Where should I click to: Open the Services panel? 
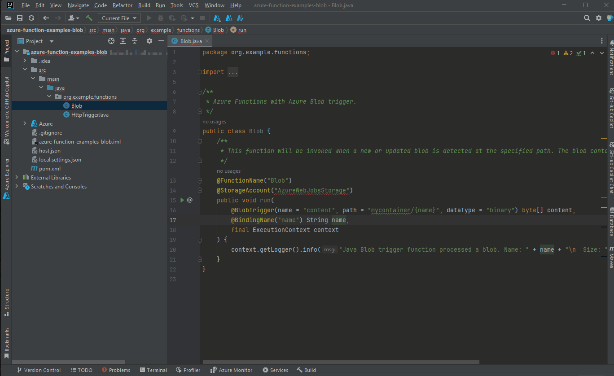click(275, 370)
